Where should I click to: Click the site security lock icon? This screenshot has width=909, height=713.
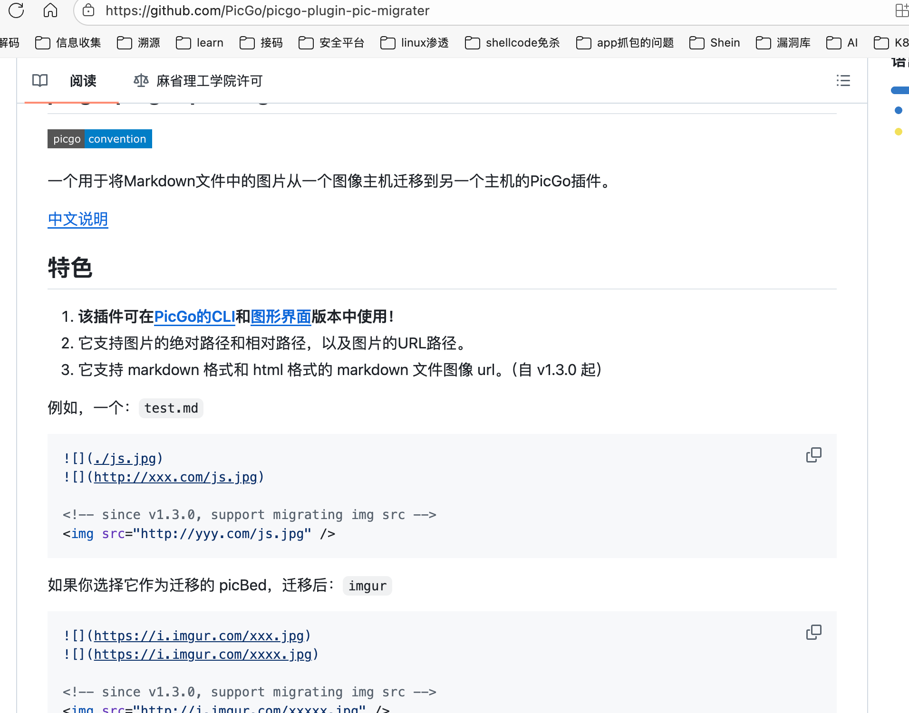[88, 10]
